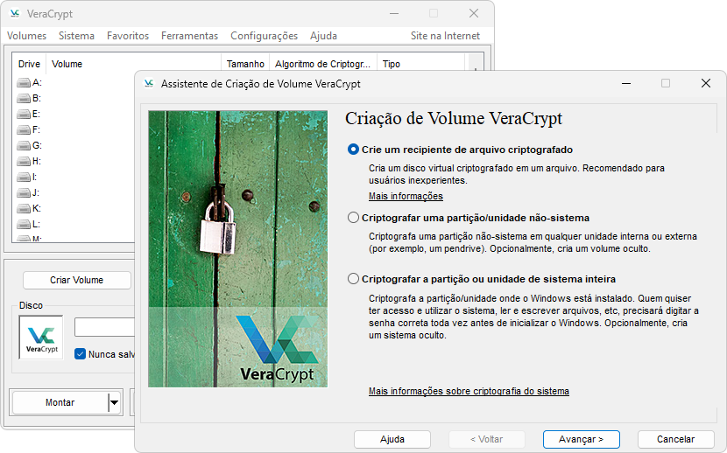
Task: Click the wizard's Ajuda button
Action: pyautogui.click(x=392, y=439)
